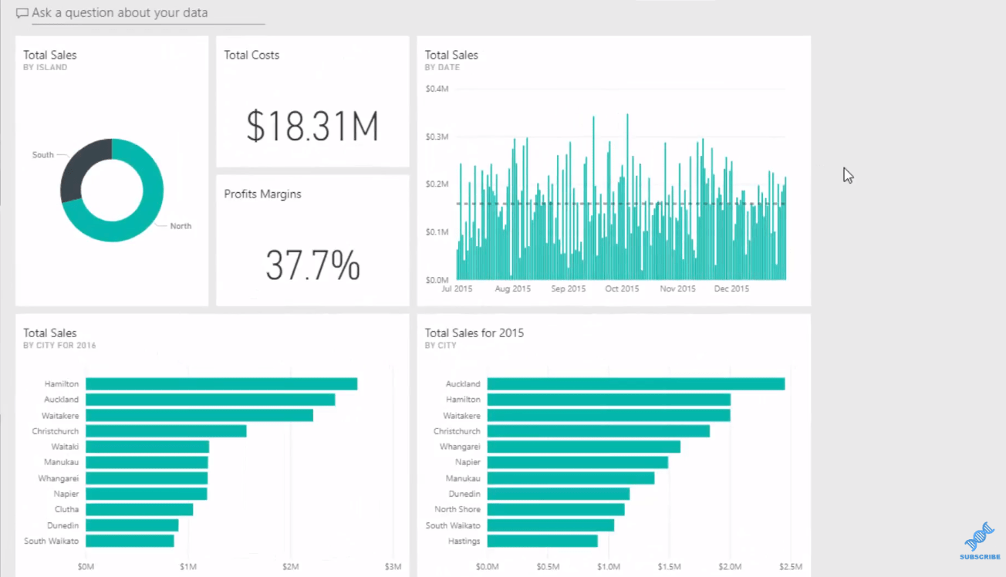This screenshot has width=1006, height=577.
Task: Select the Napier bar in 2016 chart
Action: tap(147, 494)
